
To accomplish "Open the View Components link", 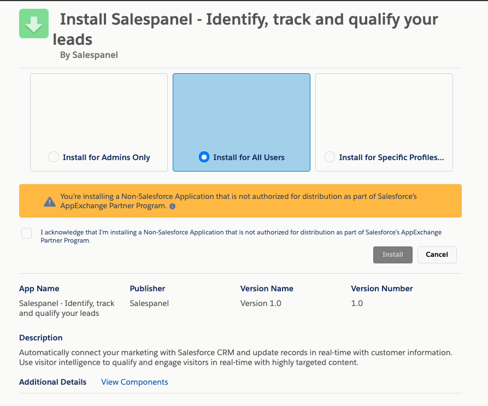I will click(x=134, y=382).
